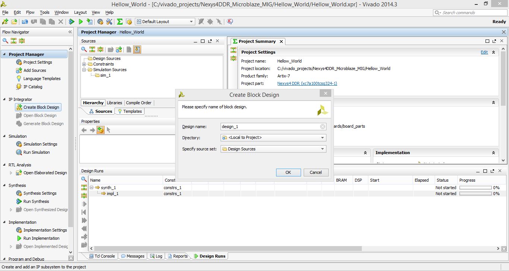
Task: Click Cancel in Create Block Design dialog
Action: (x=316, y=172)
